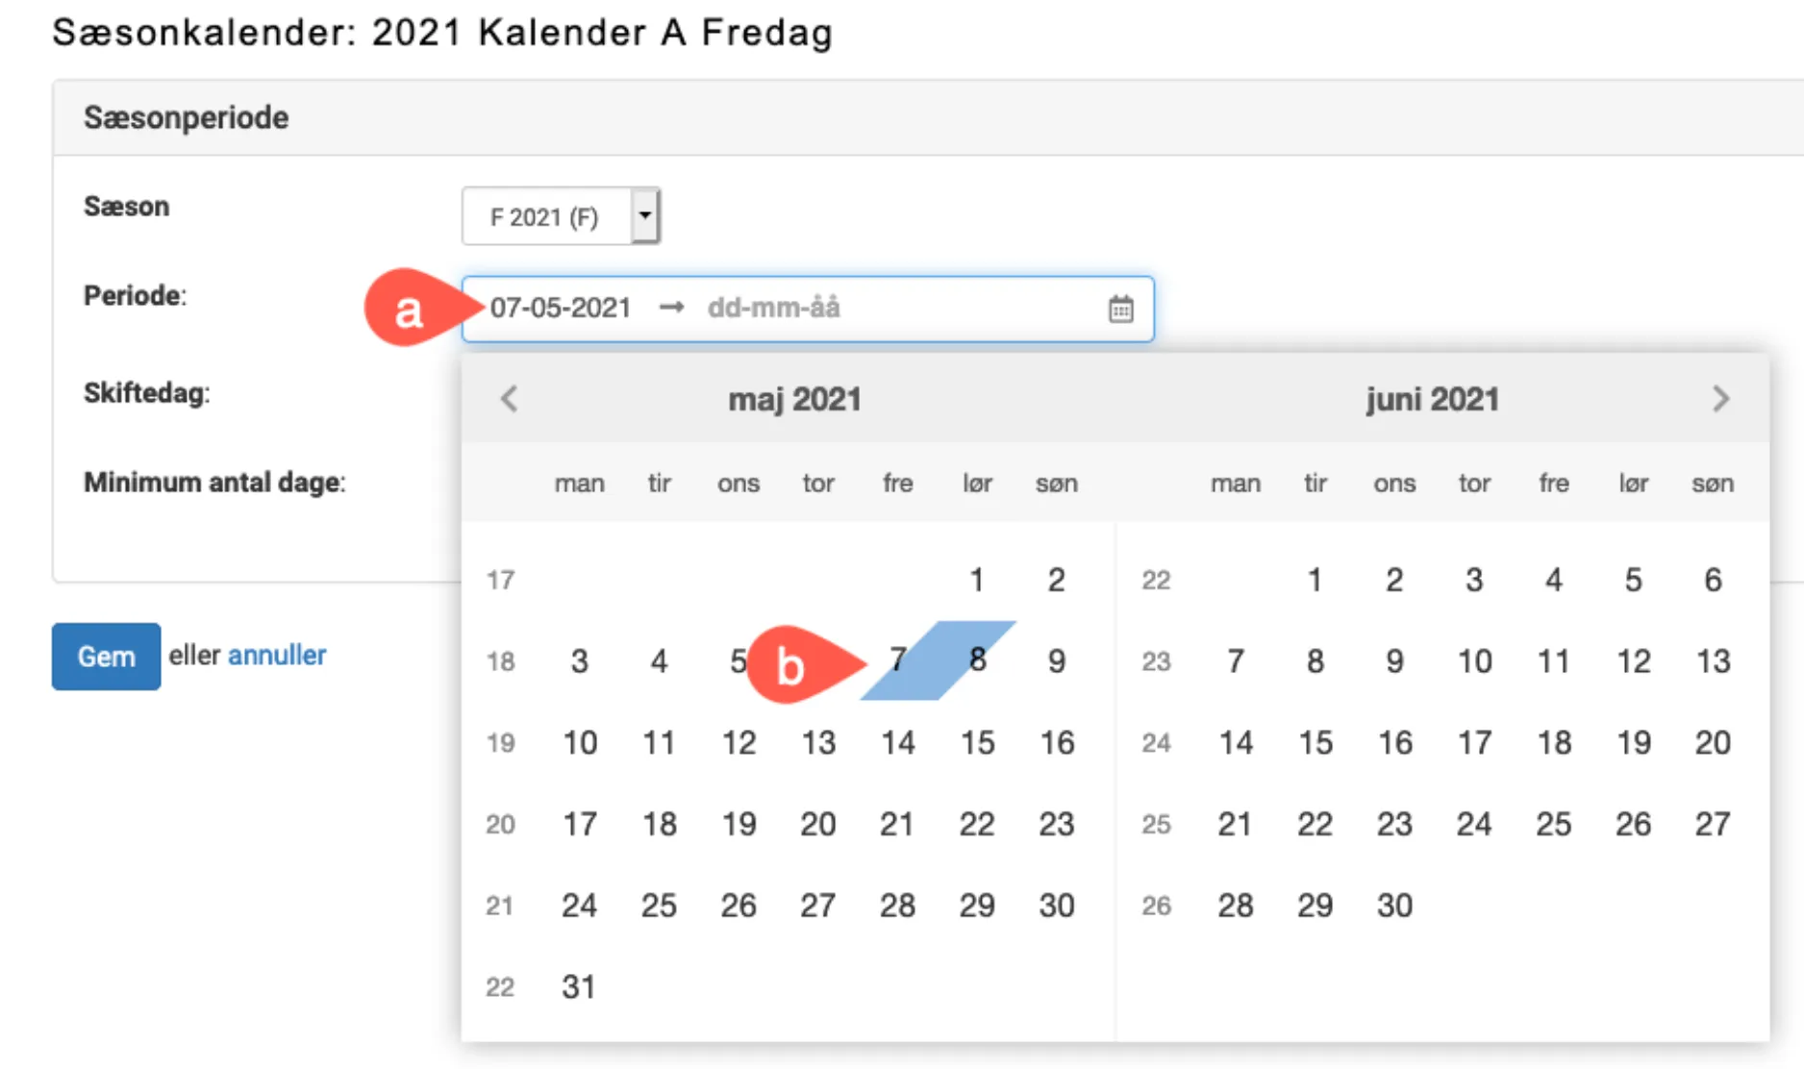Open the Sæson dropdown F 2021 (F)

click(561, 216)
